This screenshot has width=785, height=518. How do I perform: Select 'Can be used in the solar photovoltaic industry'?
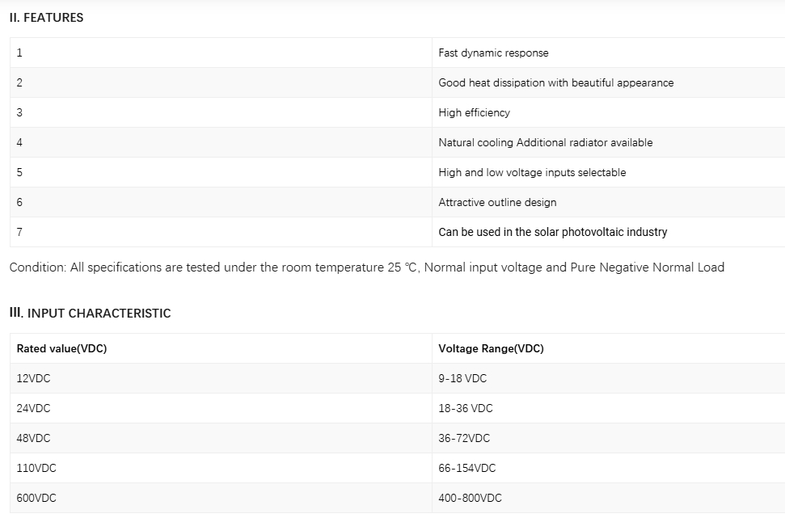point(553,232)
